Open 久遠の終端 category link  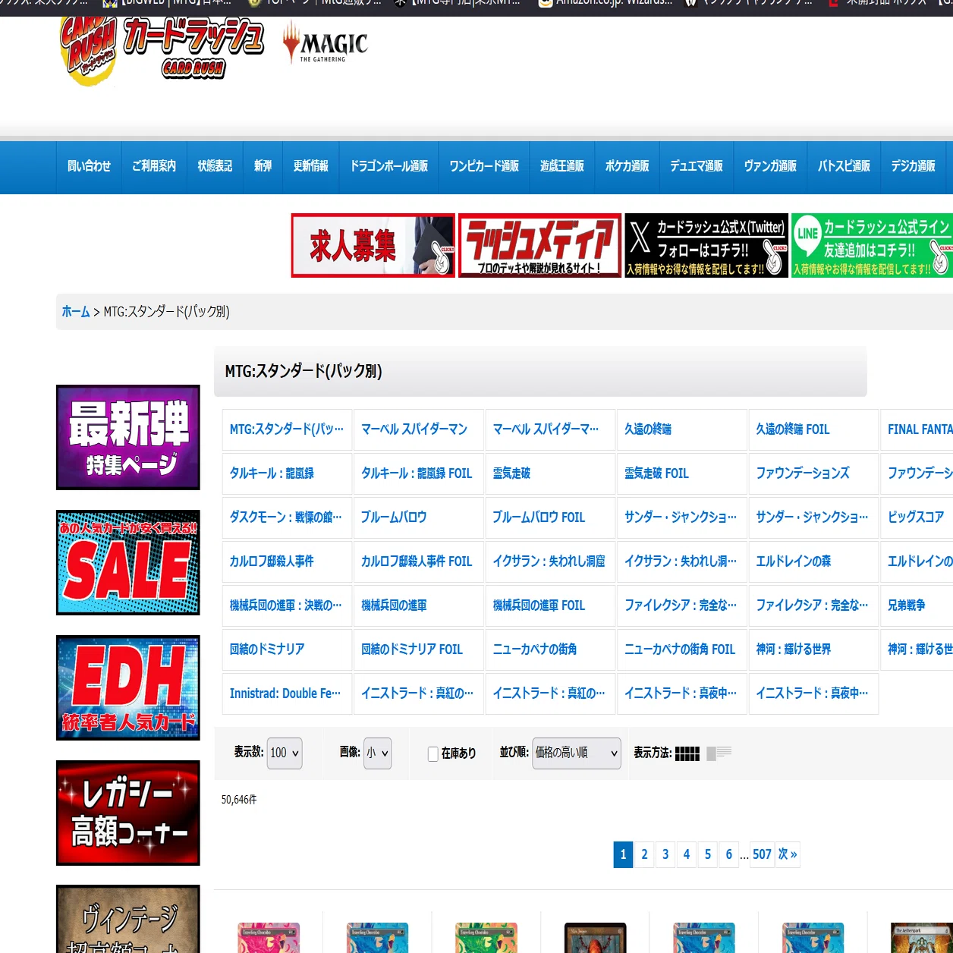(x=681, y=429)
